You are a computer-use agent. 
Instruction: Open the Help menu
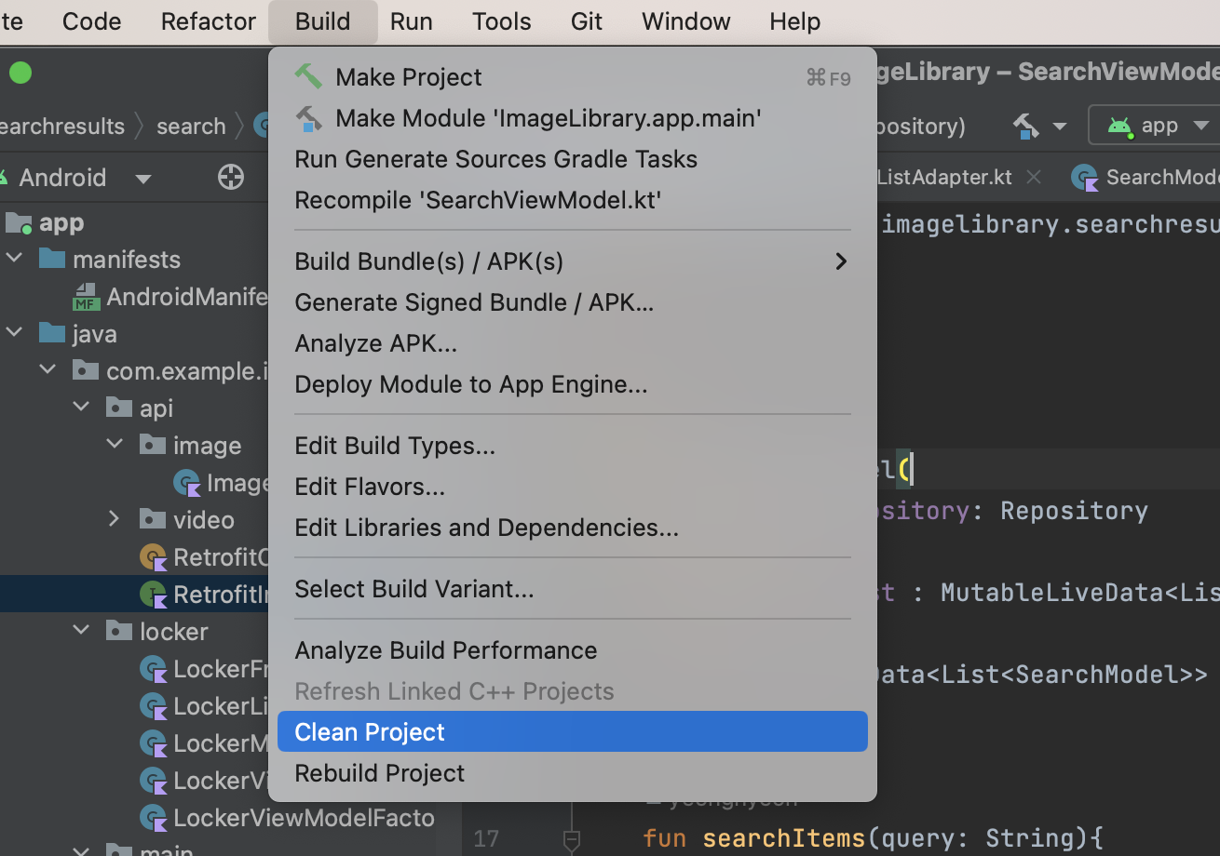[x=795, y=21]
